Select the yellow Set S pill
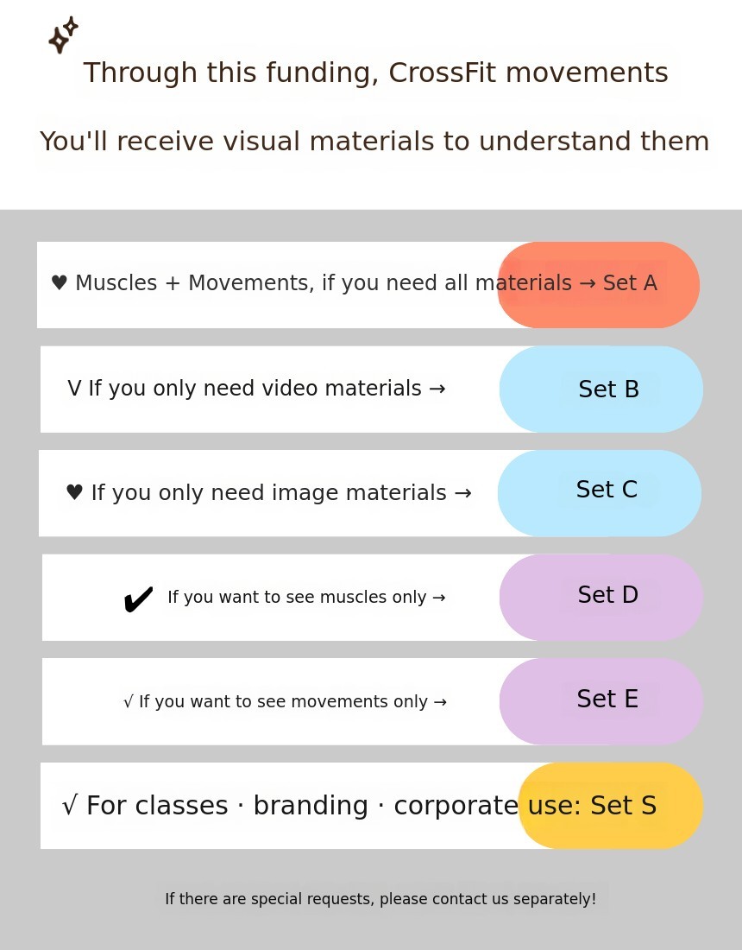This screenshot has height=950, width=742. click(612, 806)
